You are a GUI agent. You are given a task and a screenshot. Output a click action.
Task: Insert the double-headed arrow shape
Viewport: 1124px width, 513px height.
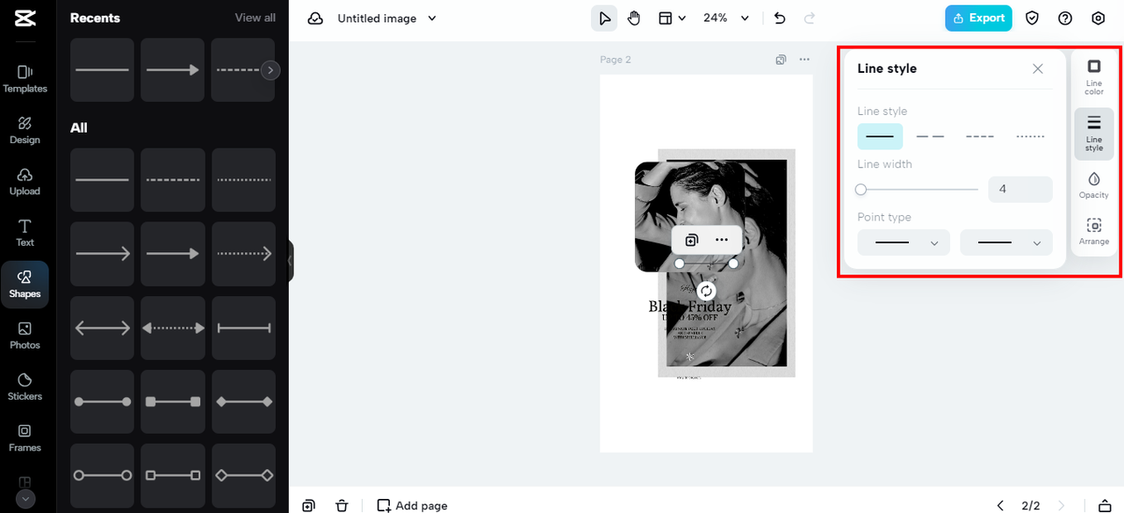click(x=102, y=328)
